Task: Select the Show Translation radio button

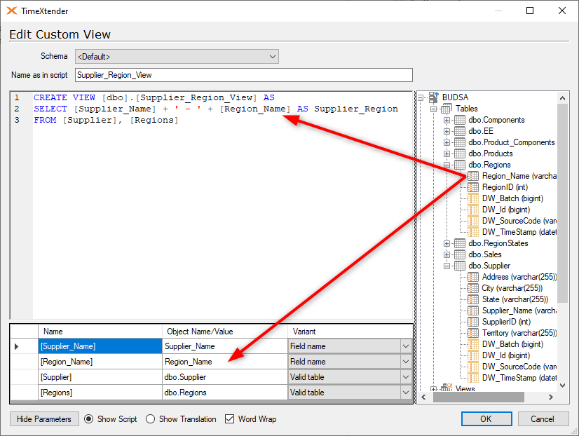Action: [x=150, y=419]
